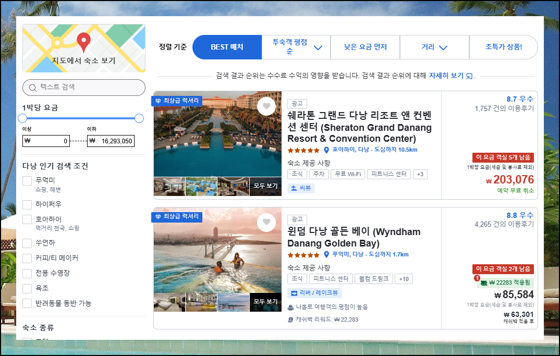This screenshot has height=356, width=560.
Task: Check the 호아하이 filter checkbox
Action: point(27,219)
